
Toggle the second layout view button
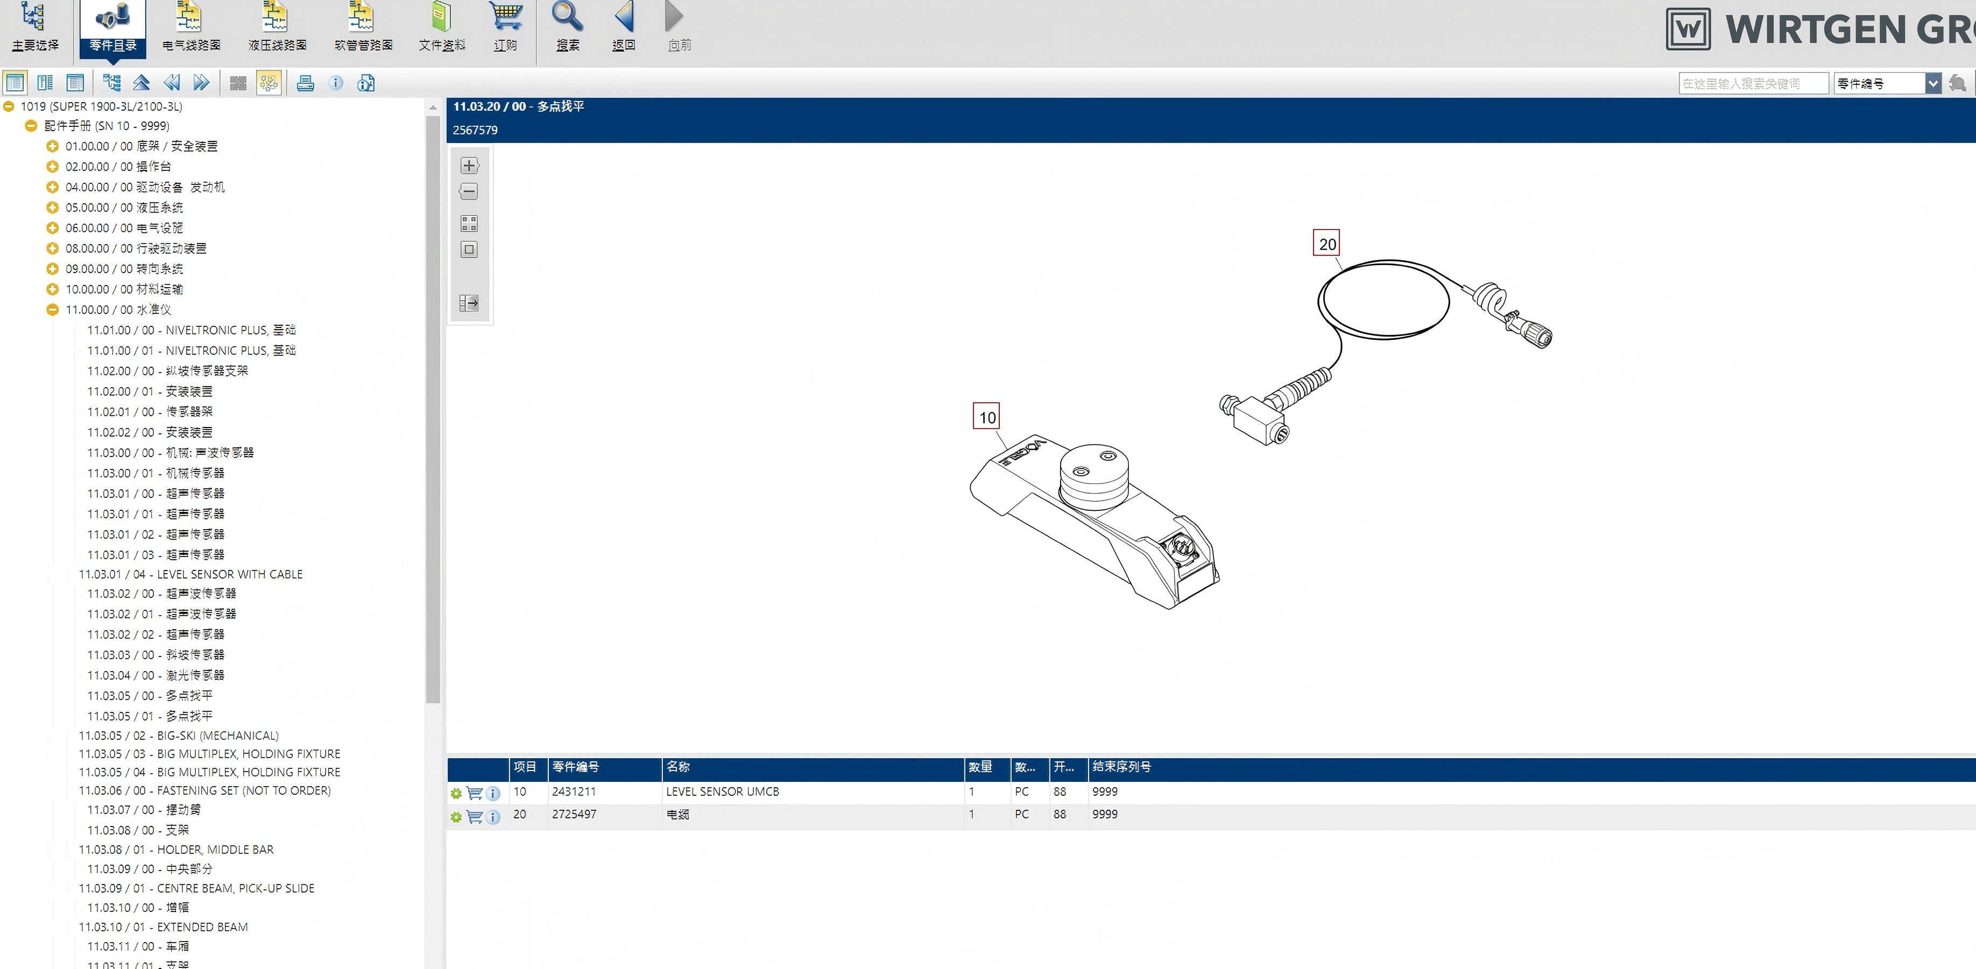click(45, 83)
